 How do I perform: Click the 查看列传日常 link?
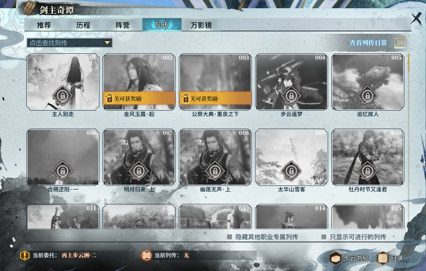(x=368, y=43)
